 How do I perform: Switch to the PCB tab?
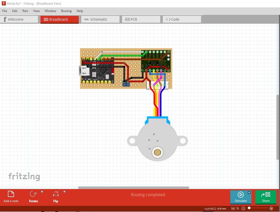click(x=141, y=19)
